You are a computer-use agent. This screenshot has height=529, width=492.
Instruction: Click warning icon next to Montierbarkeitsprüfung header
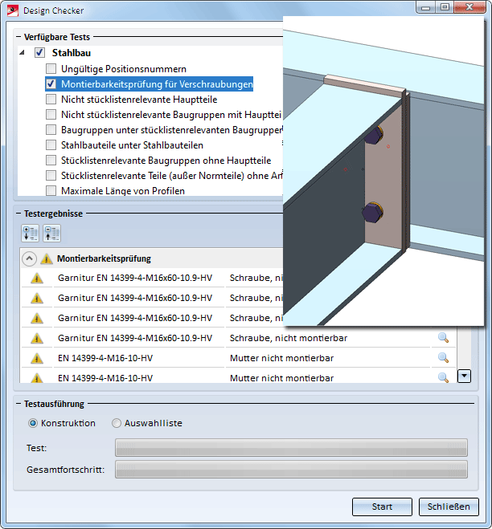point(47,258)
